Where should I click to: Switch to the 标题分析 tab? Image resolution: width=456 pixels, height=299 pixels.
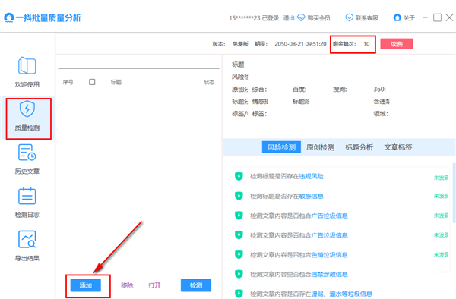click(359, 147)
